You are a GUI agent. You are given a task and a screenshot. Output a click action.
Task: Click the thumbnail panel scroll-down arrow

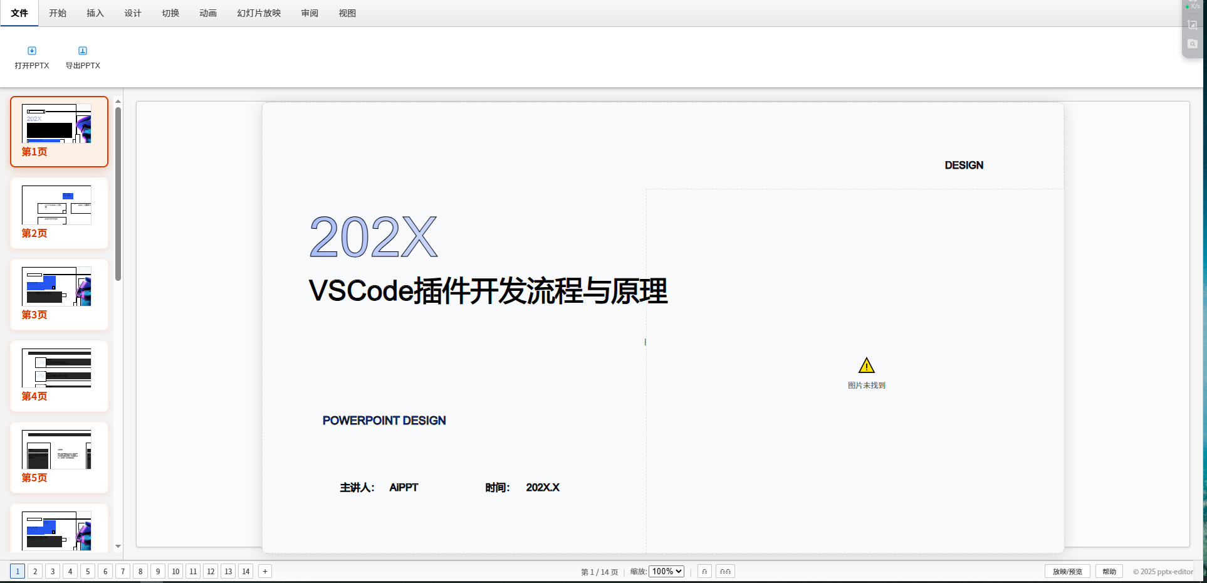point(118,546)
